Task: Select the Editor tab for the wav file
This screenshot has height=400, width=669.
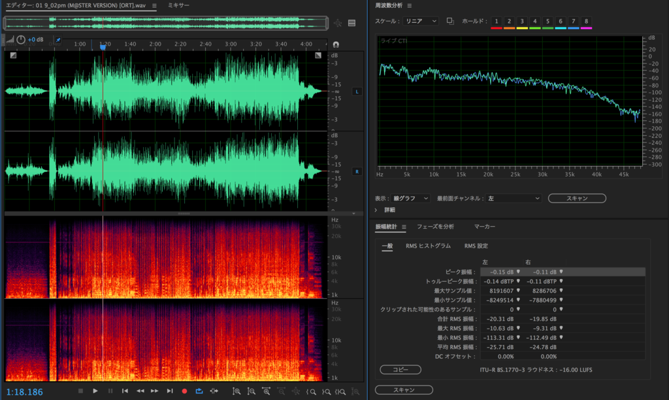Action: point(76,5)
